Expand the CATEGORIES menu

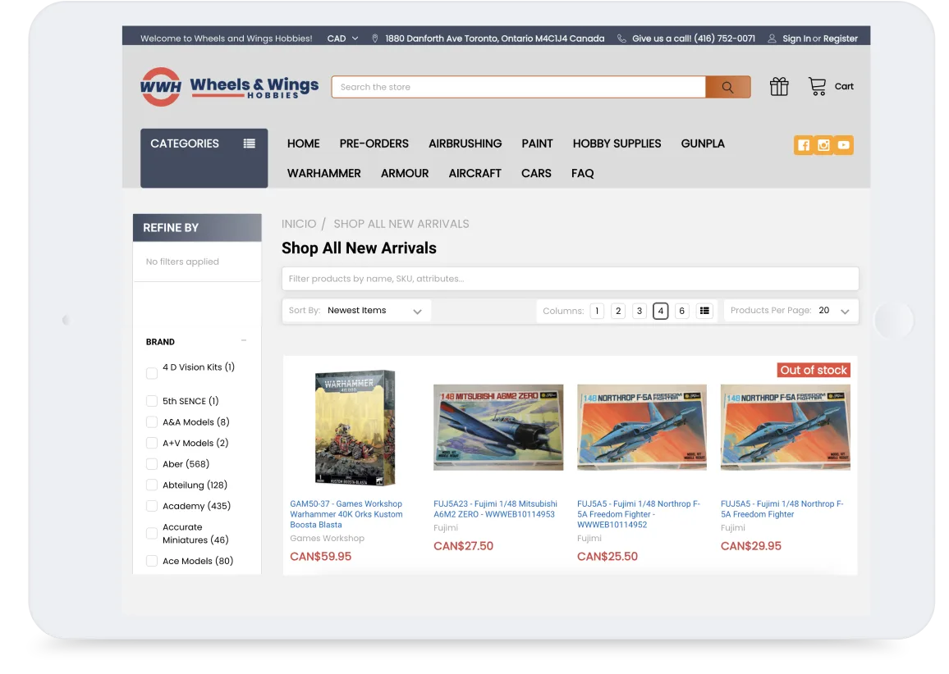(x=204, y=157)
